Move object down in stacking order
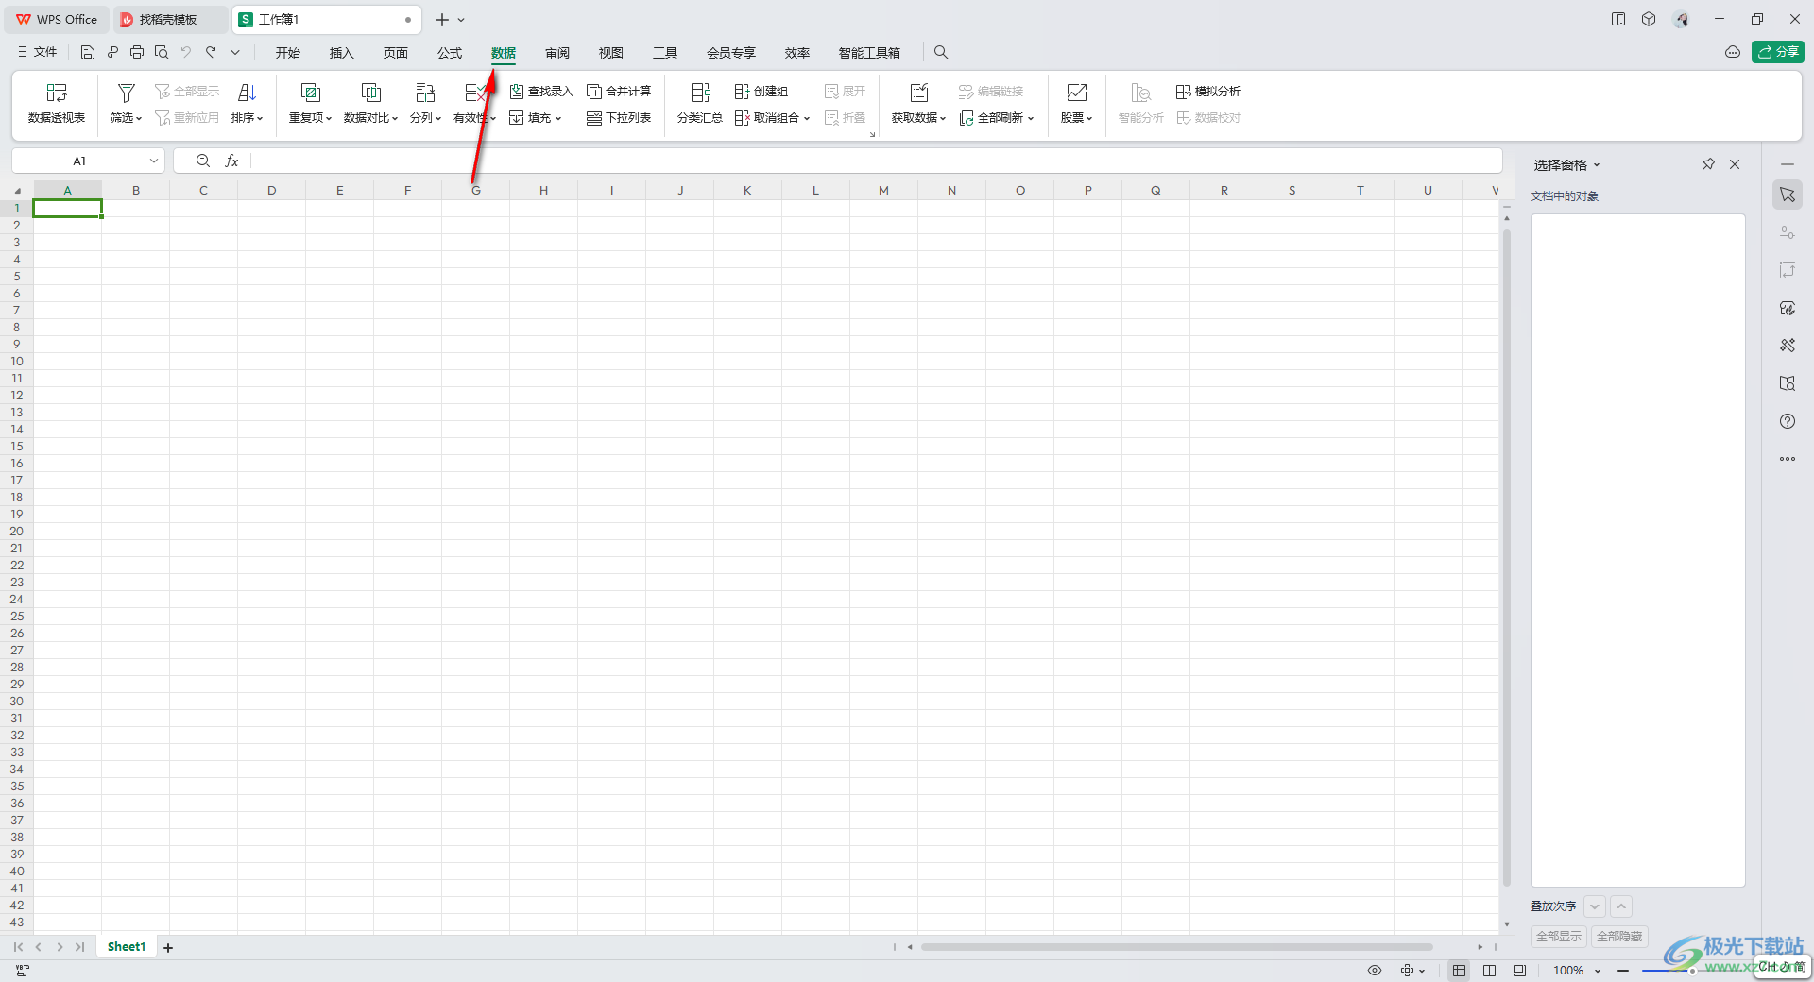 click(x=1595, y=906)
